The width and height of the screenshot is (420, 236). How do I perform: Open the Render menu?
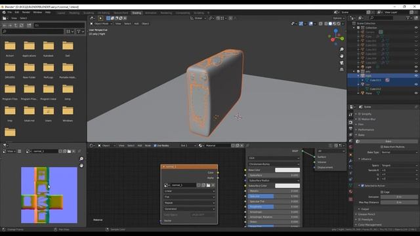(x=26, y=12)
